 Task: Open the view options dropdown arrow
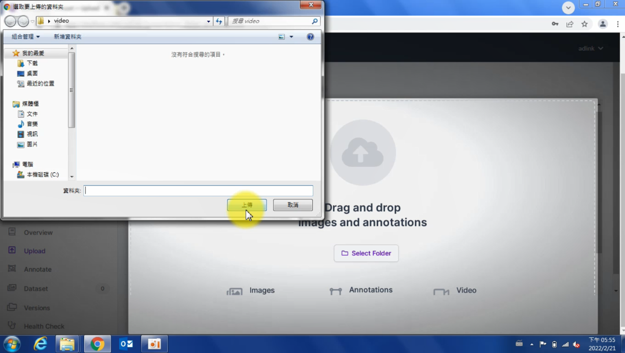pyautogui.click(x=291, y=37)
